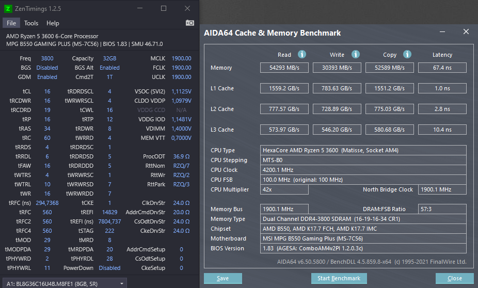Viewport: 478px width, 288px height.
Task: Click the Close button in AIDA64
Action: coord(455,278)
